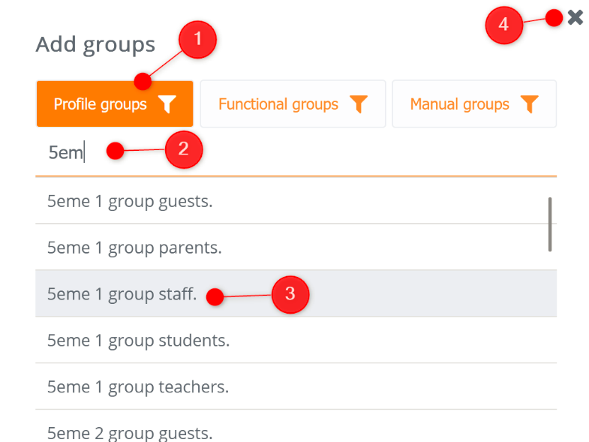Add "5eme 1 group students." entry
589x442 pixels.
pos(138,340)
